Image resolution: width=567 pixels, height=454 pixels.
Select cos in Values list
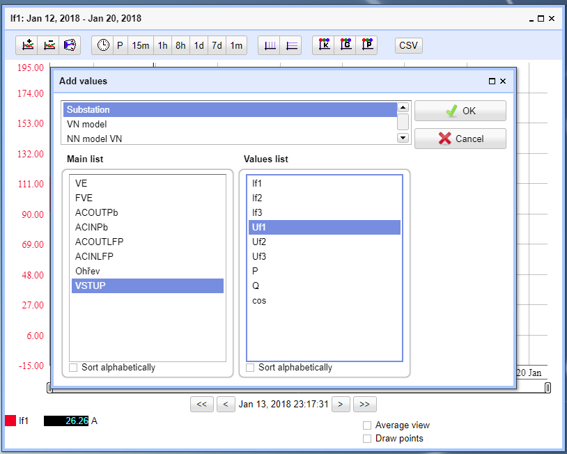tap(325, 300)
